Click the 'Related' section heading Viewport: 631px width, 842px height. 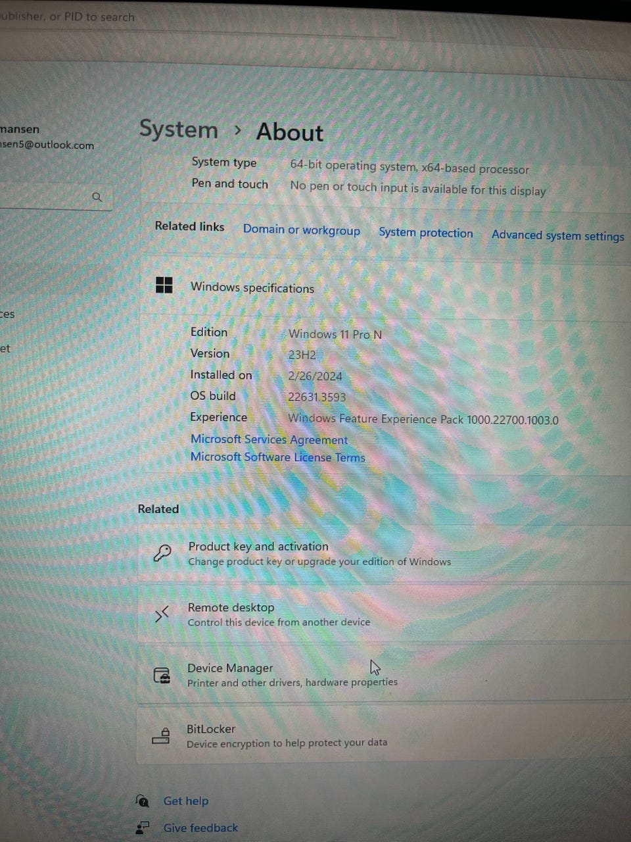tap(158, 508)
